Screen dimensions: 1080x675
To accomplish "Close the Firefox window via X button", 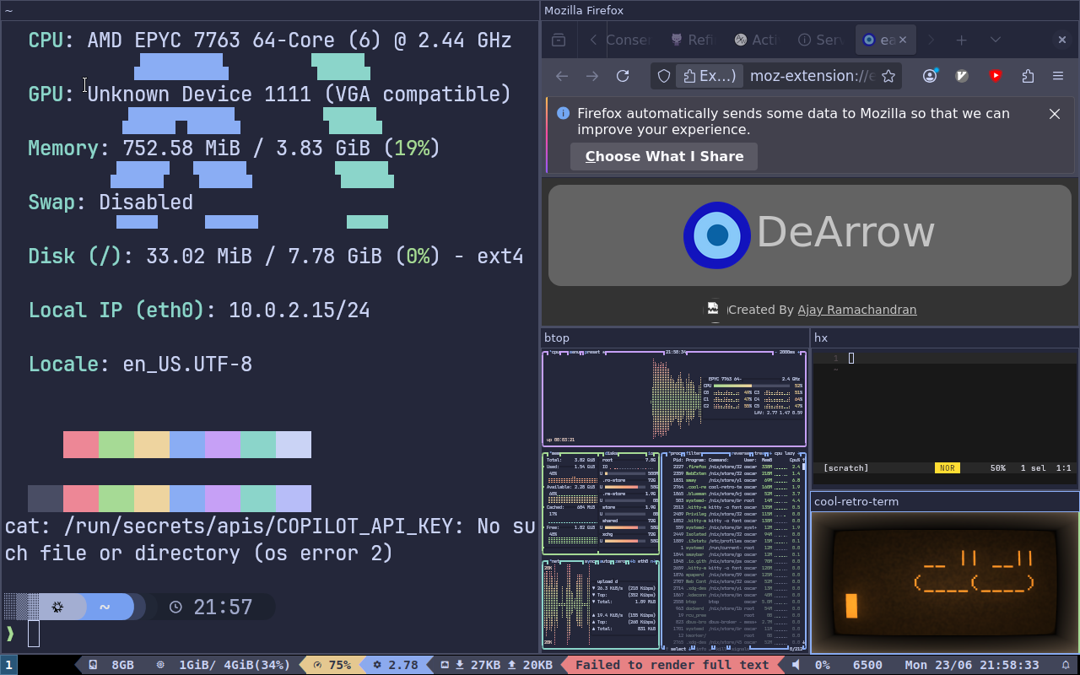I will click(x=1062, y=40).
